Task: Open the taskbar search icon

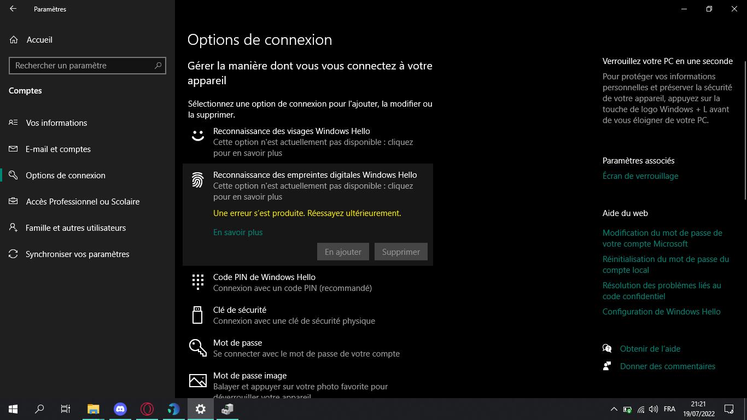Action: click(39, 409)
